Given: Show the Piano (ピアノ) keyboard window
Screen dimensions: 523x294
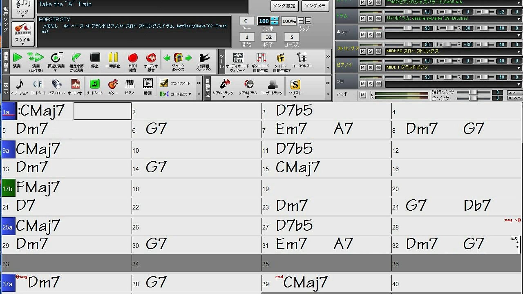Looking at the screenshot, I should [x=130, y=87].
